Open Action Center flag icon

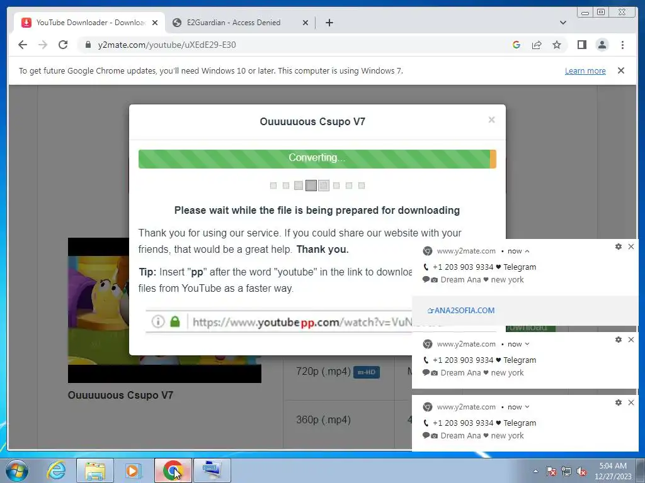click(x=551, y=471)
